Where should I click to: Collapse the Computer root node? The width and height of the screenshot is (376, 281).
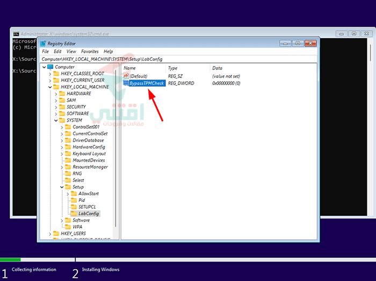click(44, 67)
